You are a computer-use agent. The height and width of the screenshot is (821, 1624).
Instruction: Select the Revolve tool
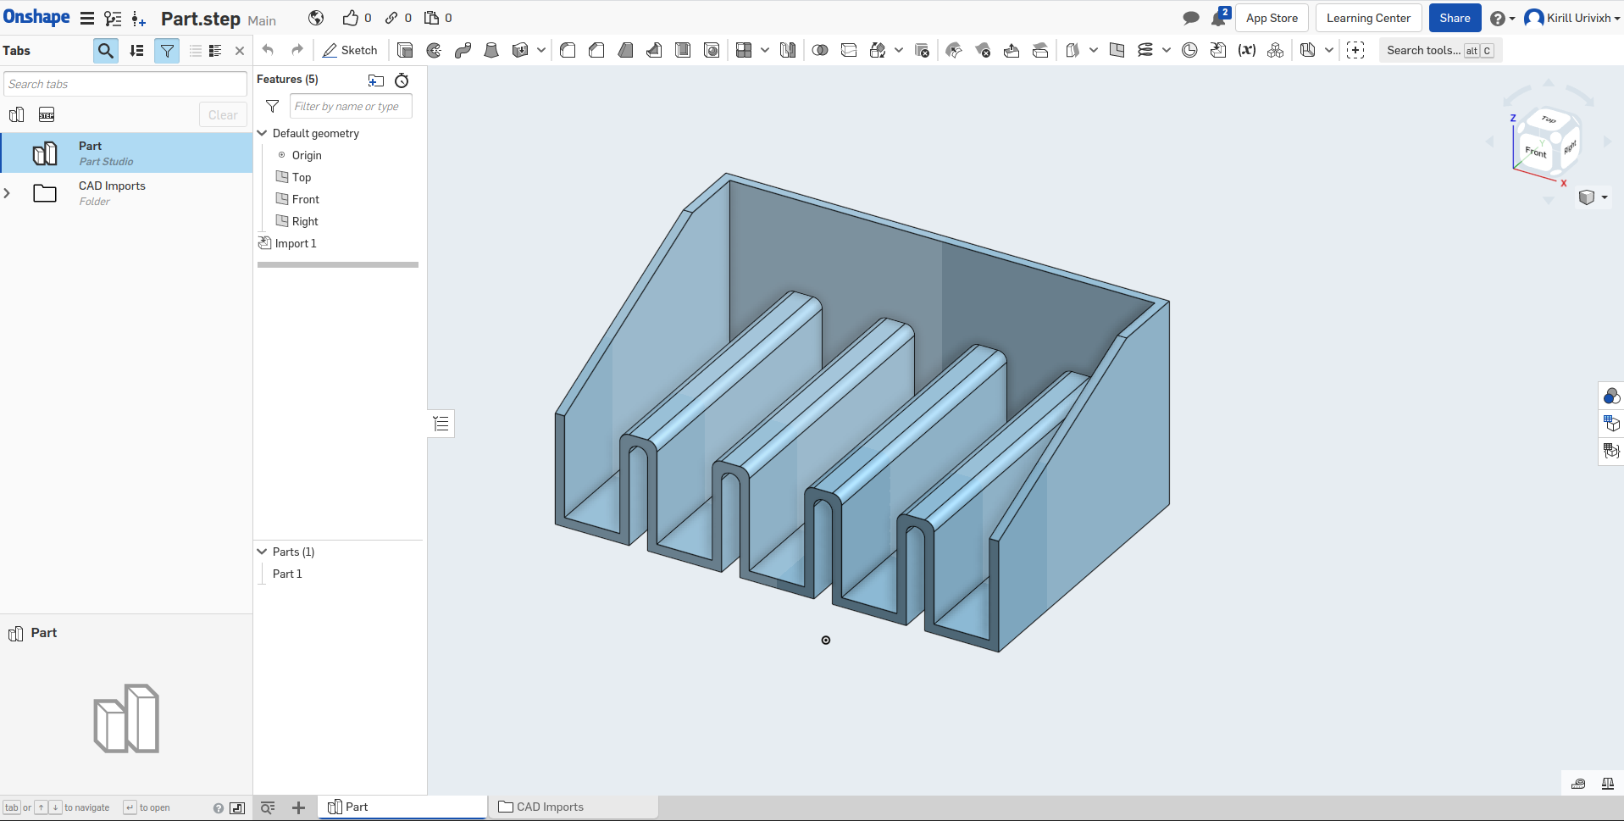tap(434, 51)
